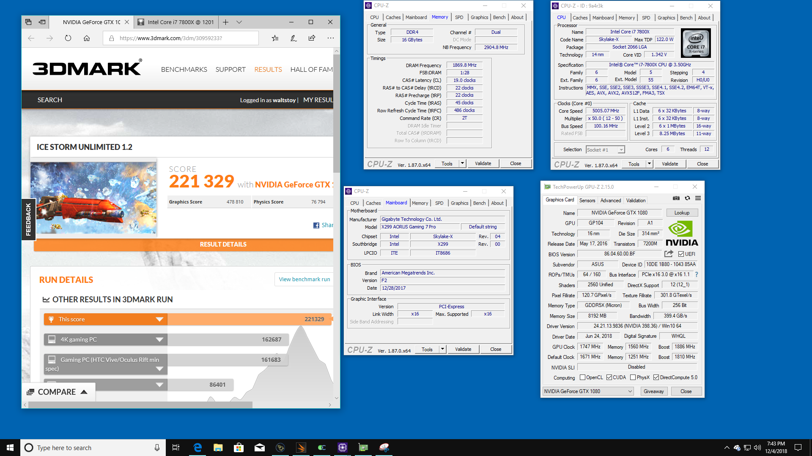Viewport: 812px width, 456px height.
Task: Click the browser home icon
Action: coord(87,38)
